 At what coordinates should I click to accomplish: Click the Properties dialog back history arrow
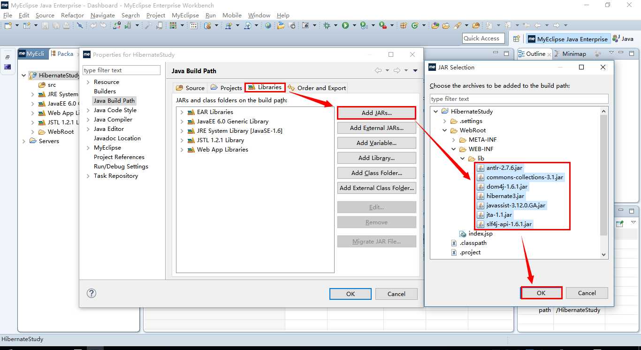coord(378,71)
